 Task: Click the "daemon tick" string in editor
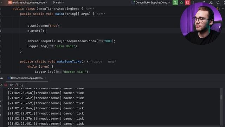coord(74,72)
